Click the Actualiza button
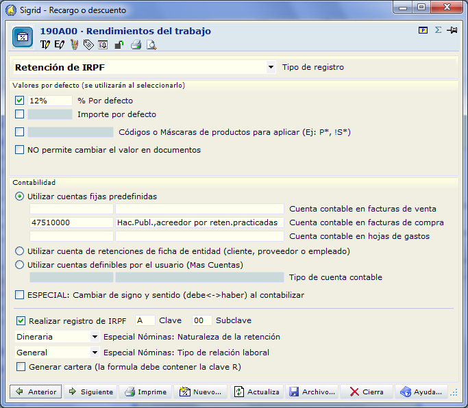Image resolution: width=468 pixels, height=408 pixels. [x=257, y=392]
